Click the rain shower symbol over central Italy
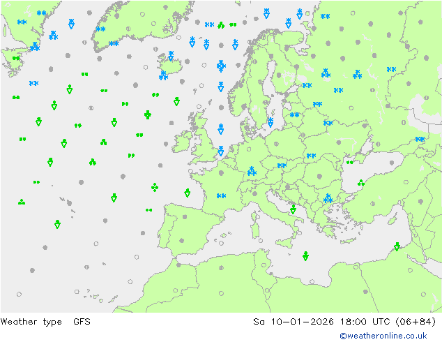Viewport: 442px width, 342px height. (x=294, y=209)
